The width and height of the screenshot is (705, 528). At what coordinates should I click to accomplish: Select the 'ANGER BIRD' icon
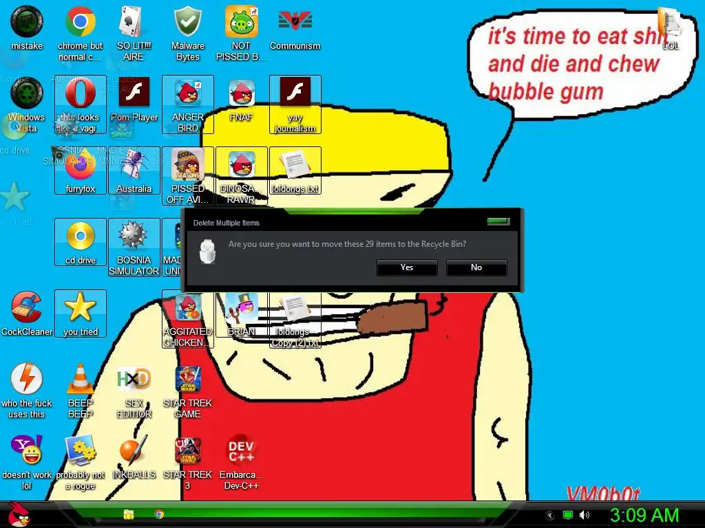point(187,105)
